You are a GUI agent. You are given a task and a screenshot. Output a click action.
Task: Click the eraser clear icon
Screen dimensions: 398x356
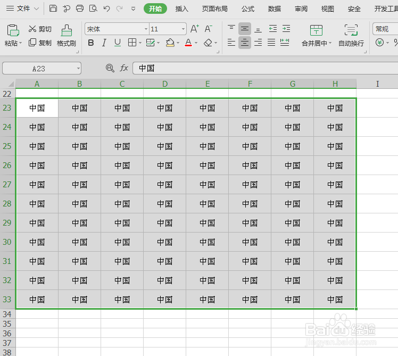pyautogui.click(x=208, y=43)
